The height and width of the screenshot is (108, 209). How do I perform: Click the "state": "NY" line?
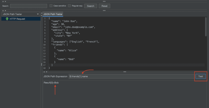point(63,36)
